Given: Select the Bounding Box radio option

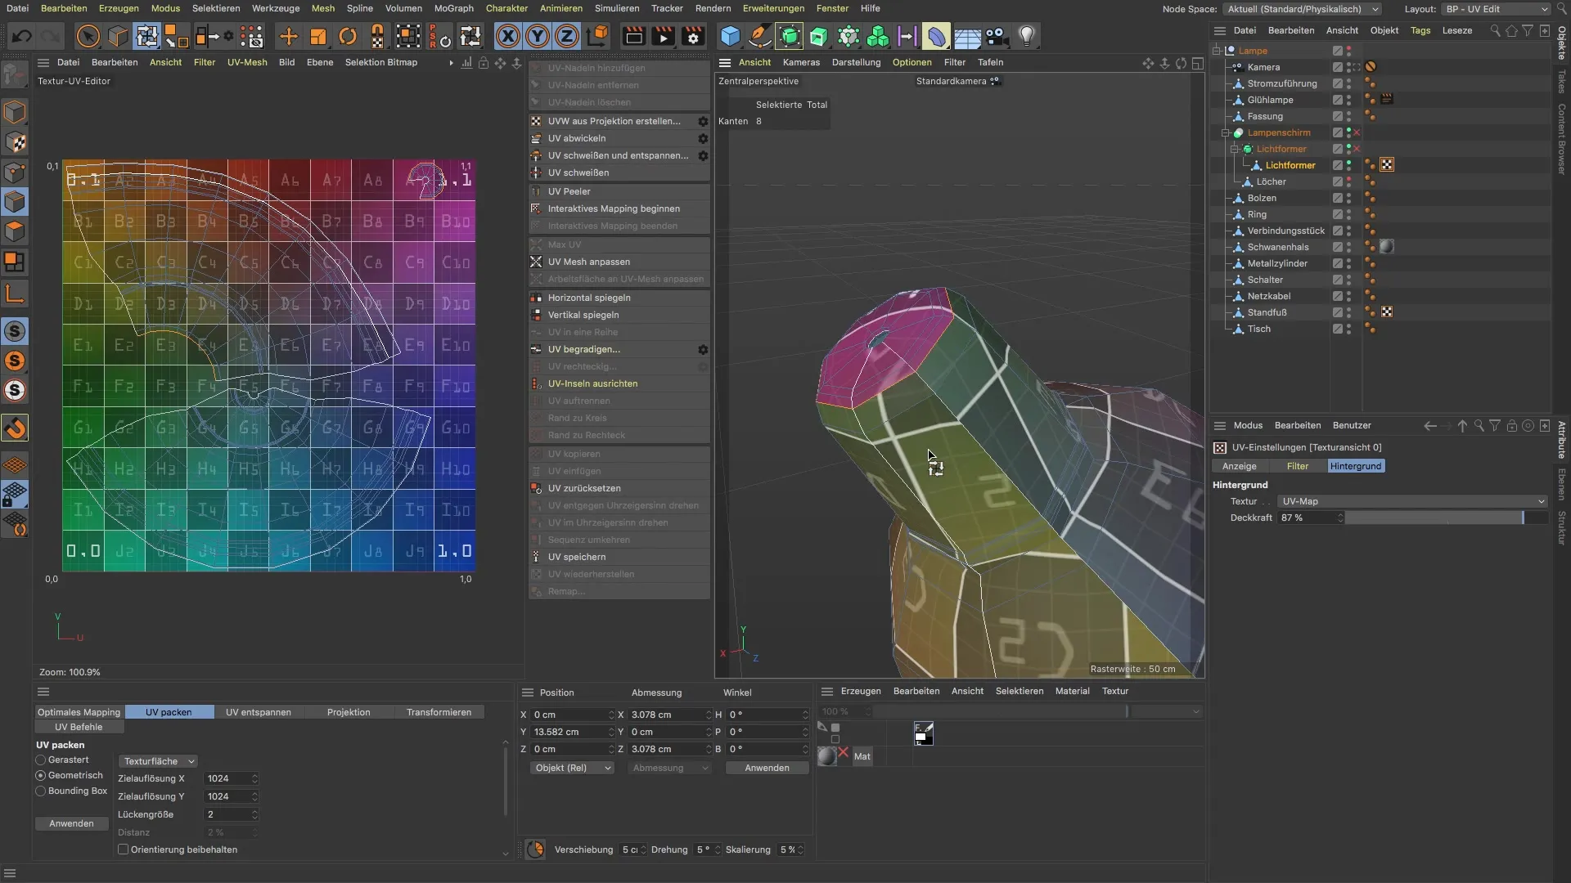Looking at the screenshot, I should click(x=41, y=791).
